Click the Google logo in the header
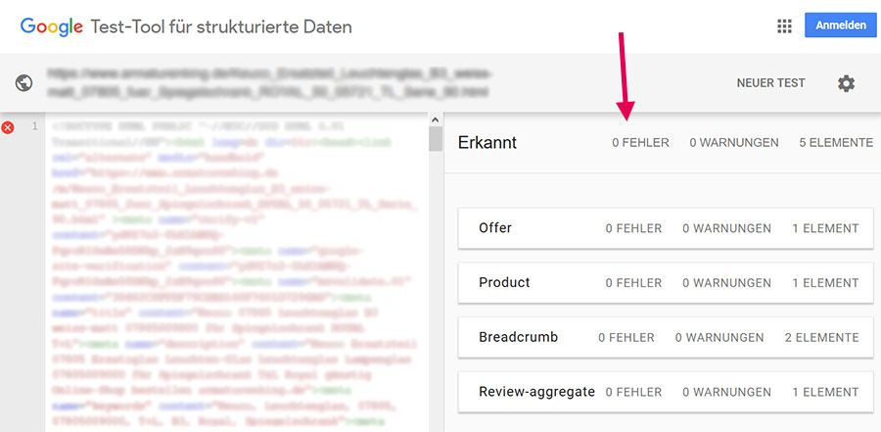This screenshot has height=432, width=881. point(52,27)
